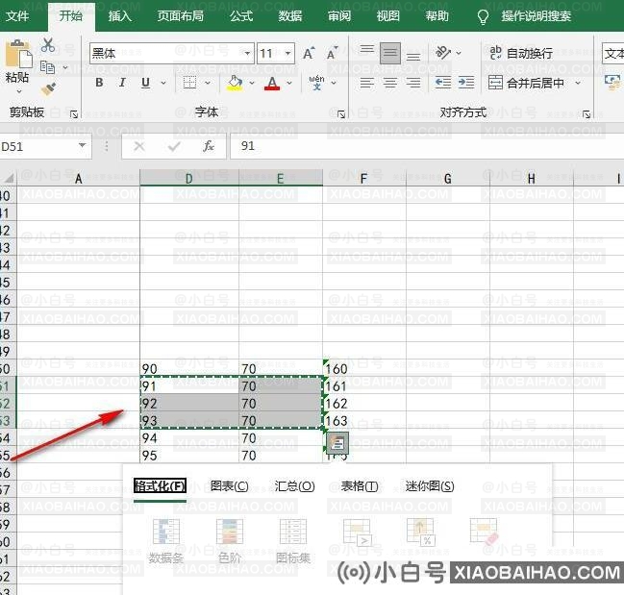
Task: Open Name Box dropdown beside D51
Action: [82, 145]
